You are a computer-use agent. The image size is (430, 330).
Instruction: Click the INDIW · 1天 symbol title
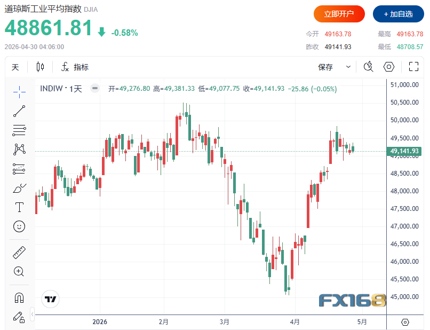61,89
